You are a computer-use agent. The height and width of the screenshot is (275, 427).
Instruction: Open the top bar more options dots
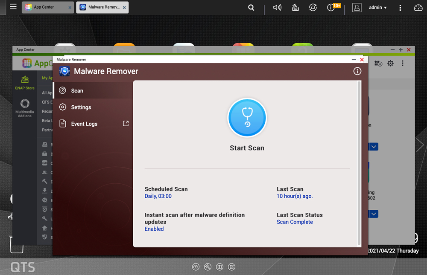tap(400, 8)
